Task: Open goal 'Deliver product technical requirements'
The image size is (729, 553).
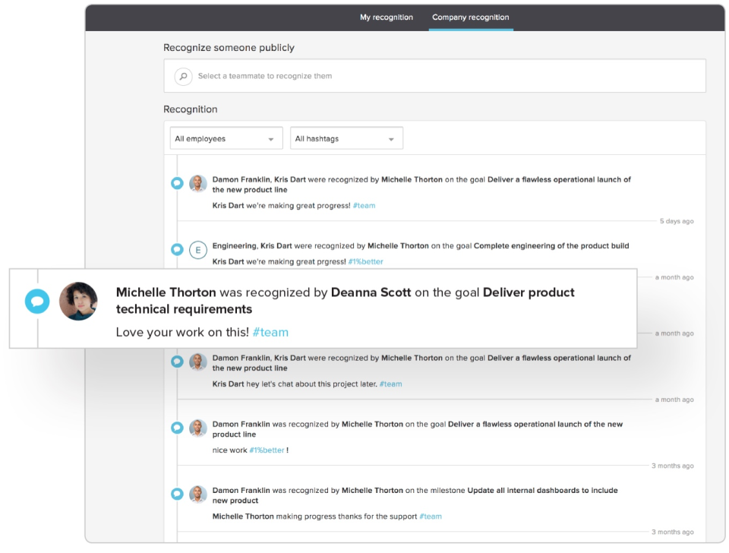Action: coord(345,301)
